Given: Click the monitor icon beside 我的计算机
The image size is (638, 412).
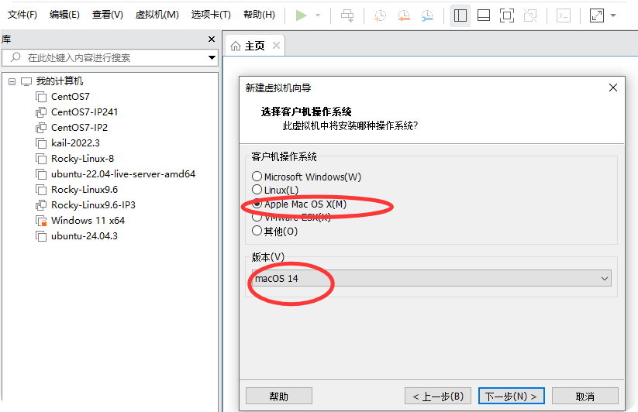Looking at the screenshot, I should (26, 81).
